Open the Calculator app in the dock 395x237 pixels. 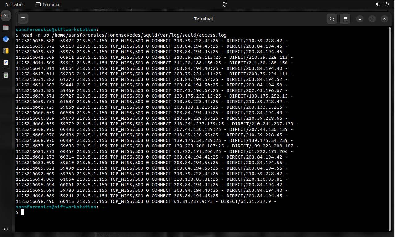tap(6, 51)
